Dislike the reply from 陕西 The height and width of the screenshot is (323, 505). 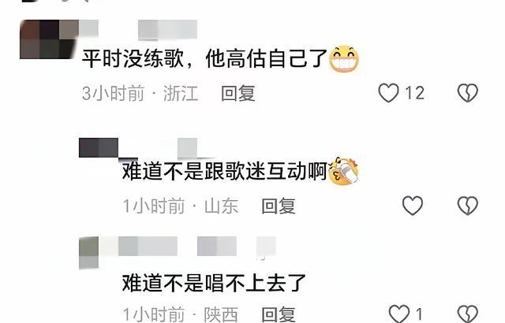click(x=468, y=314)
